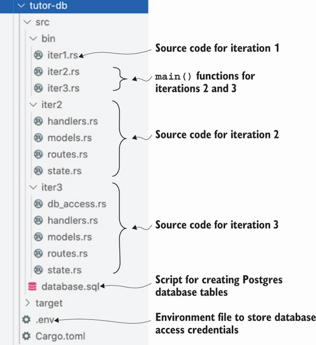Open routes.rs under the iter2 folder

[68, 154]
